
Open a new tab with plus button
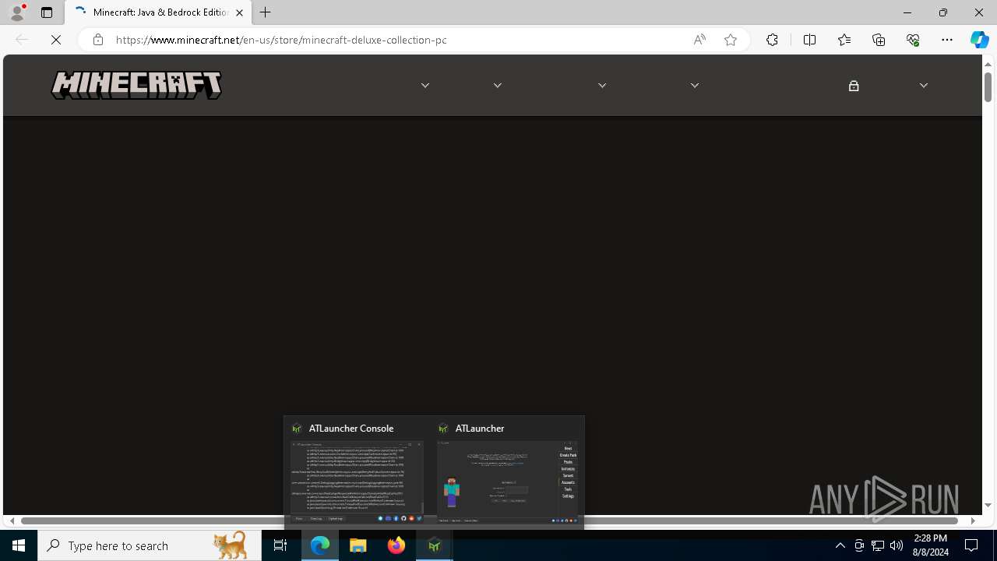click(266, 12)
